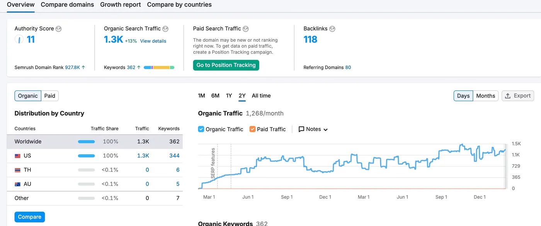Select the 1Y time range

coord(229,96)
